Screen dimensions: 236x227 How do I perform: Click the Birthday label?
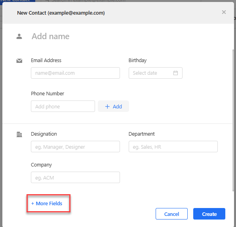coord(137,61)
